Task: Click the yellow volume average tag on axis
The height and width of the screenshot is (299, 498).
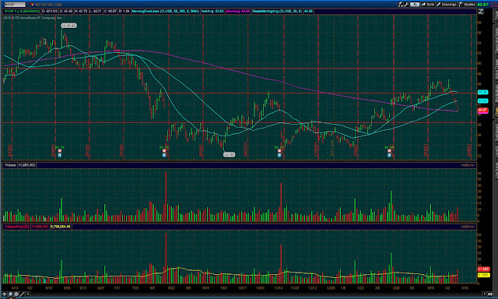Action: [x=483, y=275]
